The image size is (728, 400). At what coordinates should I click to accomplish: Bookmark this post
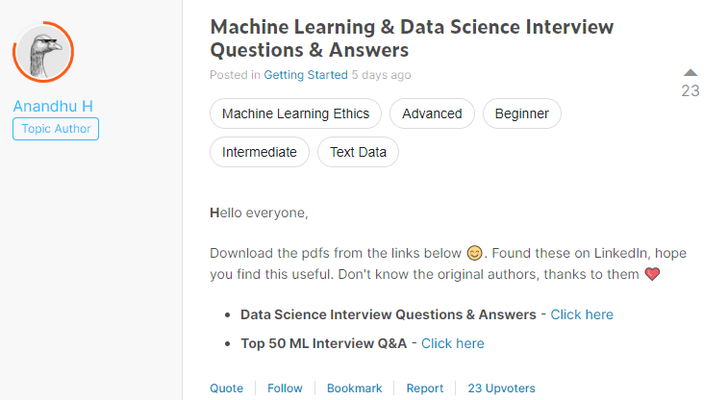click(354, 388)
